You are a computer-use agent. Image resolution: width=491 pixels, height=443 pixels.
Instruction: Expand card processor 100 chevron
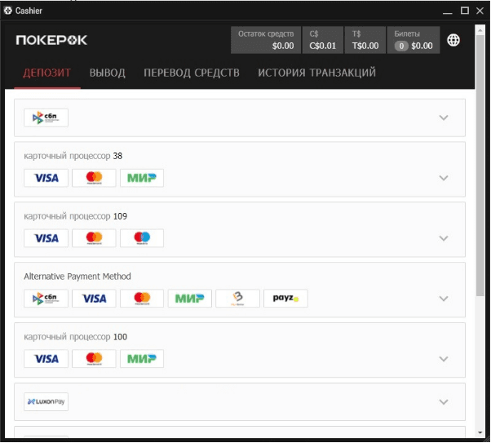(444, 359)
